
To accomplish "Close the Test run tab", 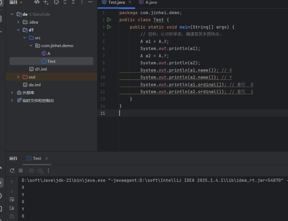I will pos(47,158).
